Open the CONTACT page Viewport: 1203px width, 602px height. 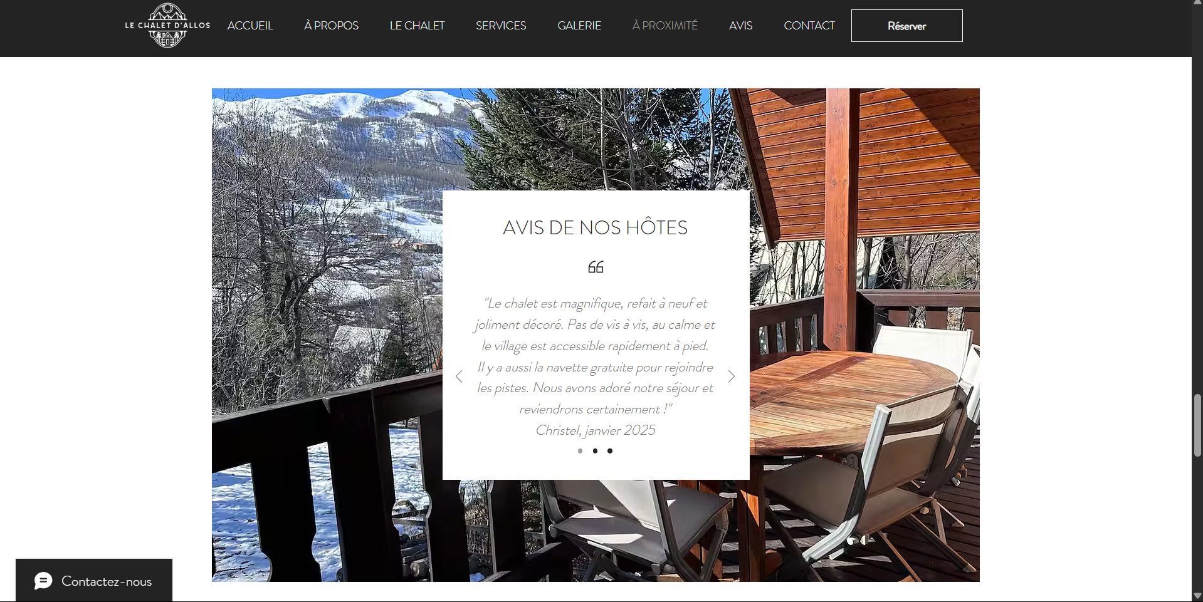(x=809, y=26)
